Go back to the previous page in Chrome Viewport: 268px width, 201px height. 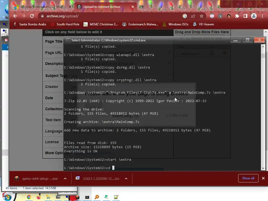pyautogui.click(x=15, y=16)
